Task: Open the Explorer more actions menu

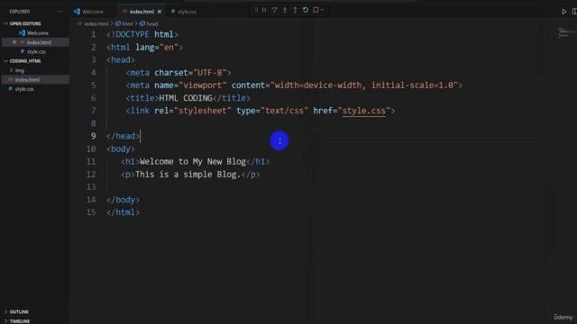Action: coord(60,12)
